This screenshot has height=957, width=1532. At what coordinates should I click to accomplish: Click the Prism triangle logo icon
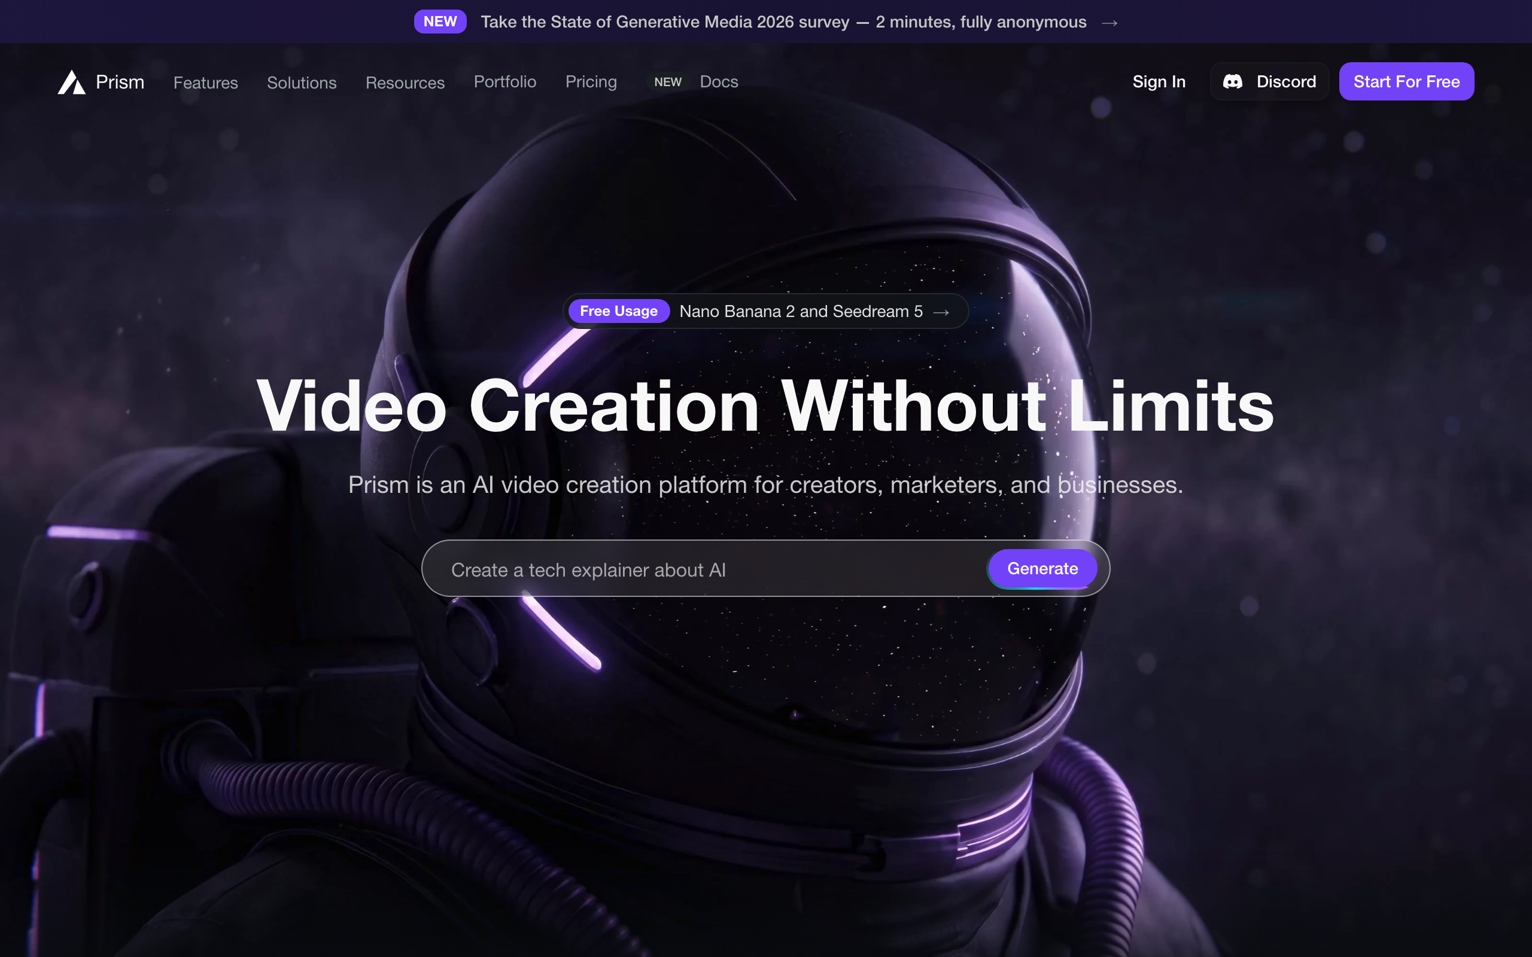point(72,83)
